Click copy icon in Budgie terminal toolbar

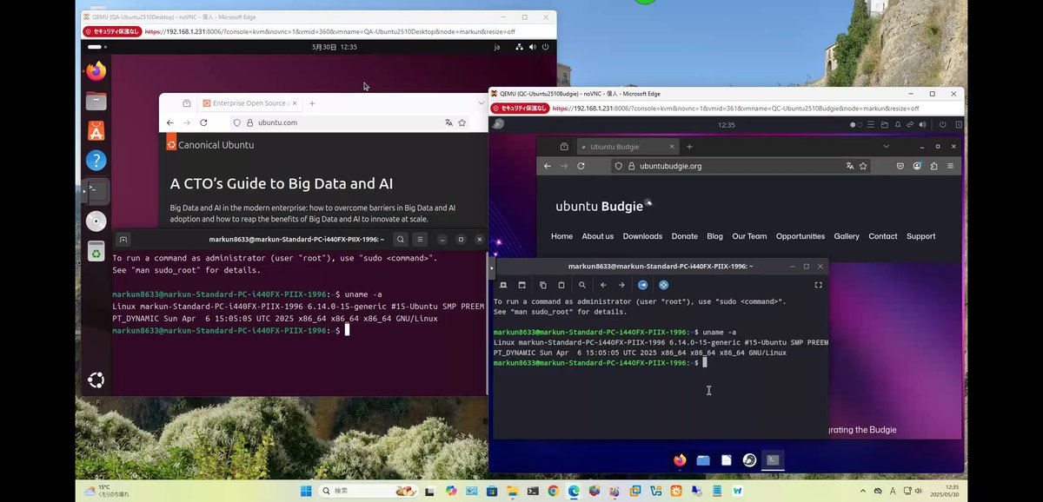(x=543, y=285)
